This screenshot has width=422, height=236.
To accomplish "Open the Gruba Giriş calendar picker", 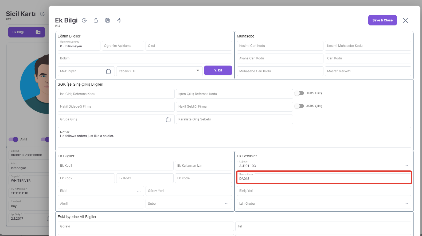I will click(168, 120).
